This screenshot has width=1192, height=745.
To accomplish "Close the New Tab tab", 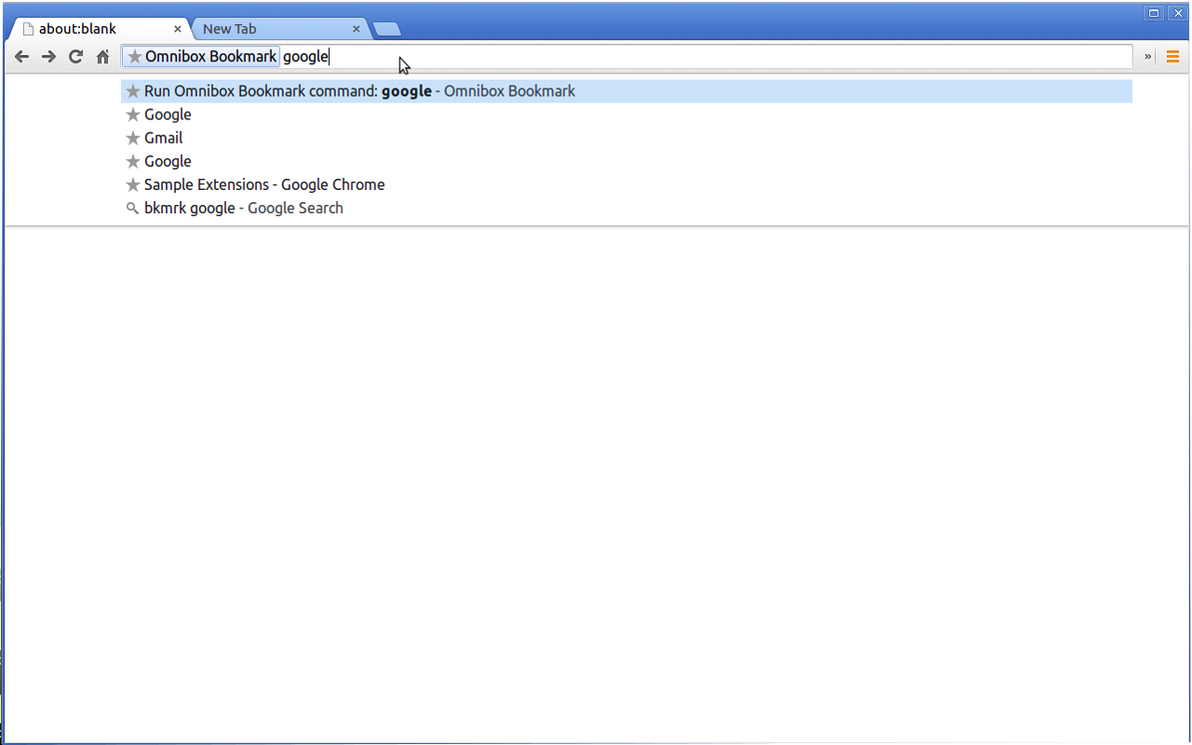I will [356, 29].
